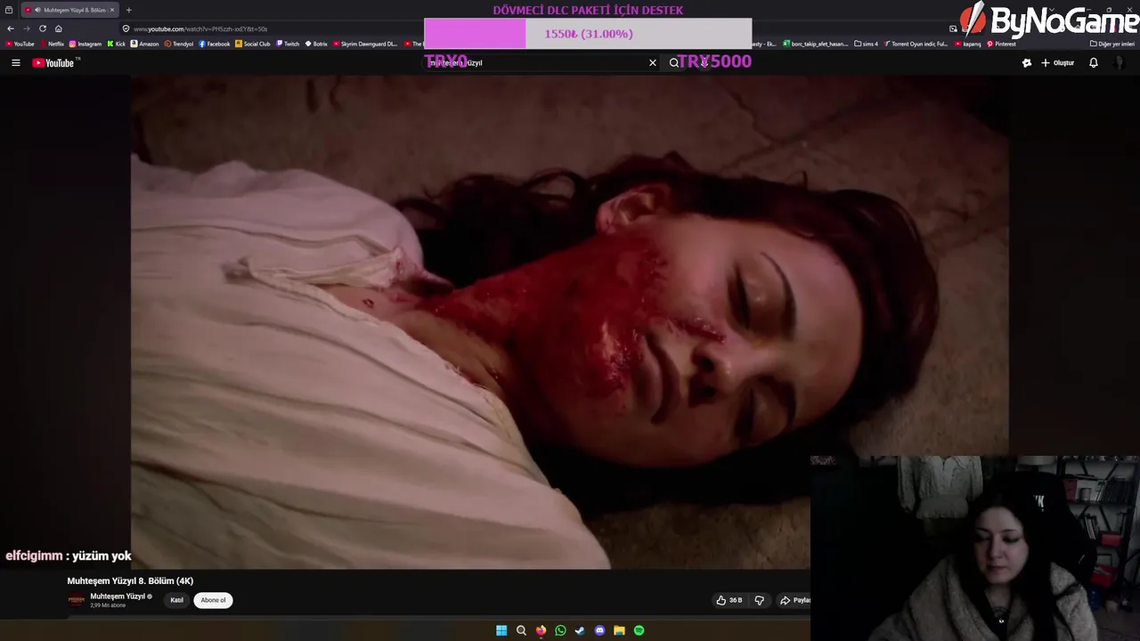Viewport: 1140px width, 641px height.
Task: Open the Social Club bookmark
Action: [253, 44]
